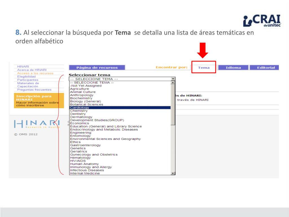The width and height of the screenshot is (289, 217).
Task: Click the HINARI logo
Action: click(x=37, y=124)
